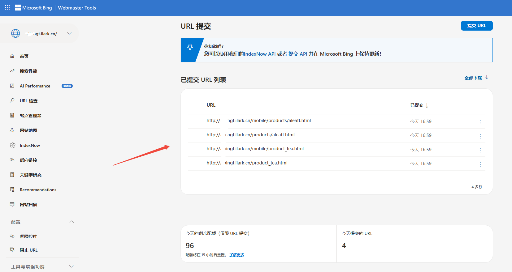Click the 阻止 URL icon

pyautogui.click(x=12, y=250)
